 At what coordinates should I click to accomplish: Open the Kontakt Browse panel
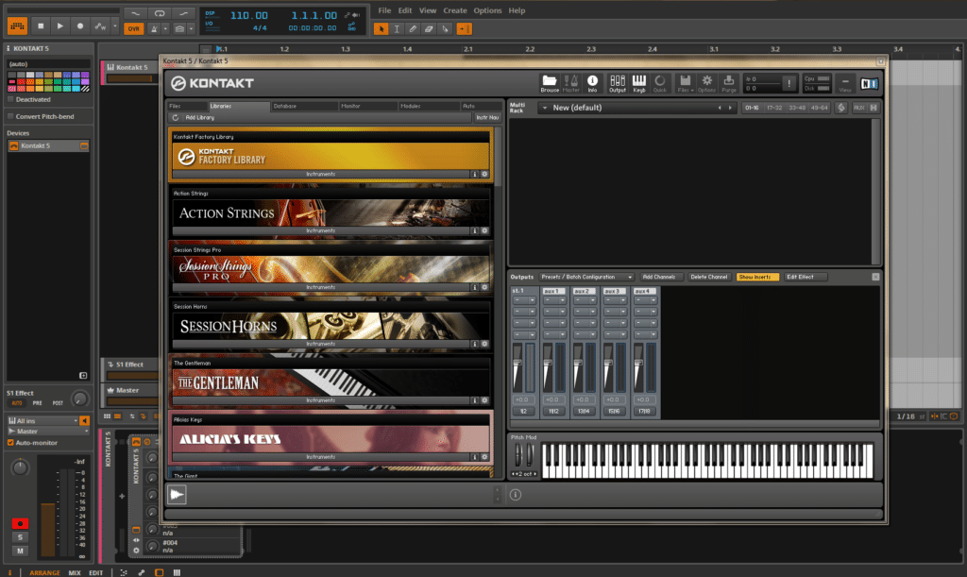click(x=549, y=83)
